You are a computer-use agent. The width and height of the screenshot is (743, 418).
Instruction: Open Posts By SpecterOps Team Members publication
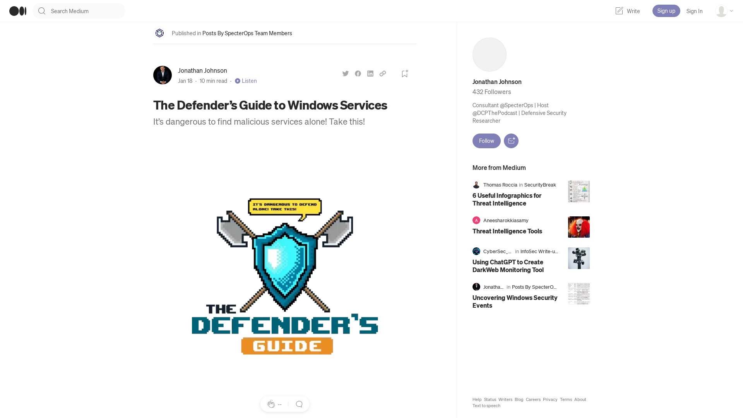(247, 33)
